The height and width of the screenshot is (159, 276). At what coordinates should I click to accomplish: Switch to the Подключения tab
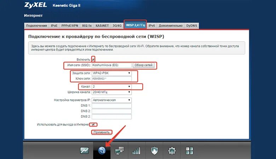pos(36,26)
